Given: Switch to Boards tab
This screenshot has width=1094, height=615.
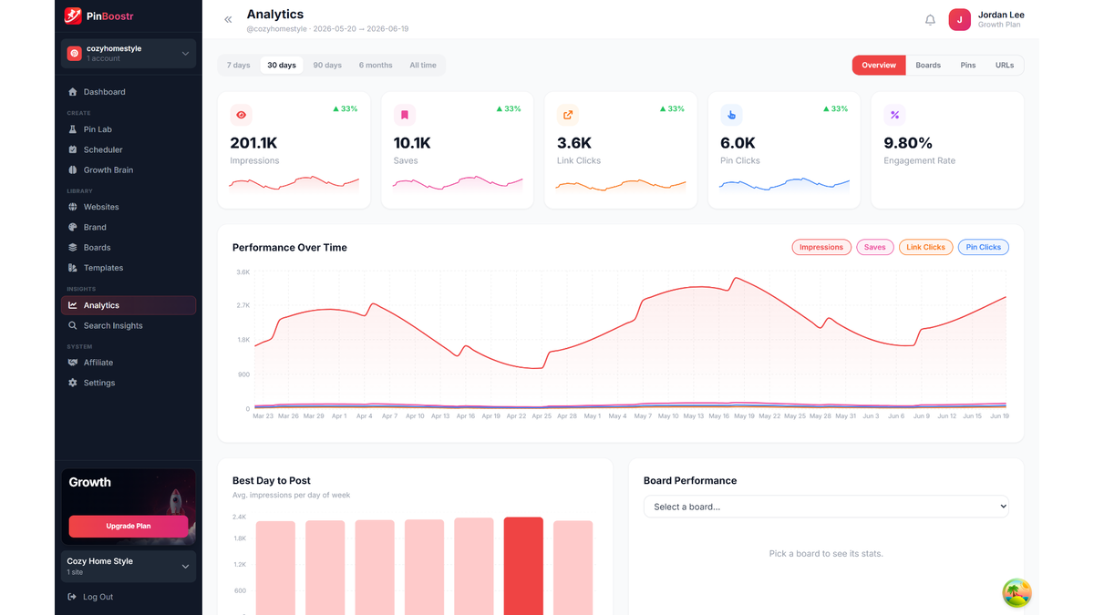Looking at the screenshot, I should click(928, 66).
